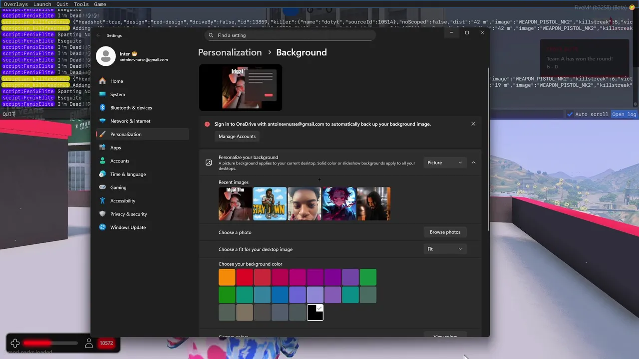This screenshot has height=359, width=639.
Task: Click the red OneDrive warning icon
Action: click(207, 124)
